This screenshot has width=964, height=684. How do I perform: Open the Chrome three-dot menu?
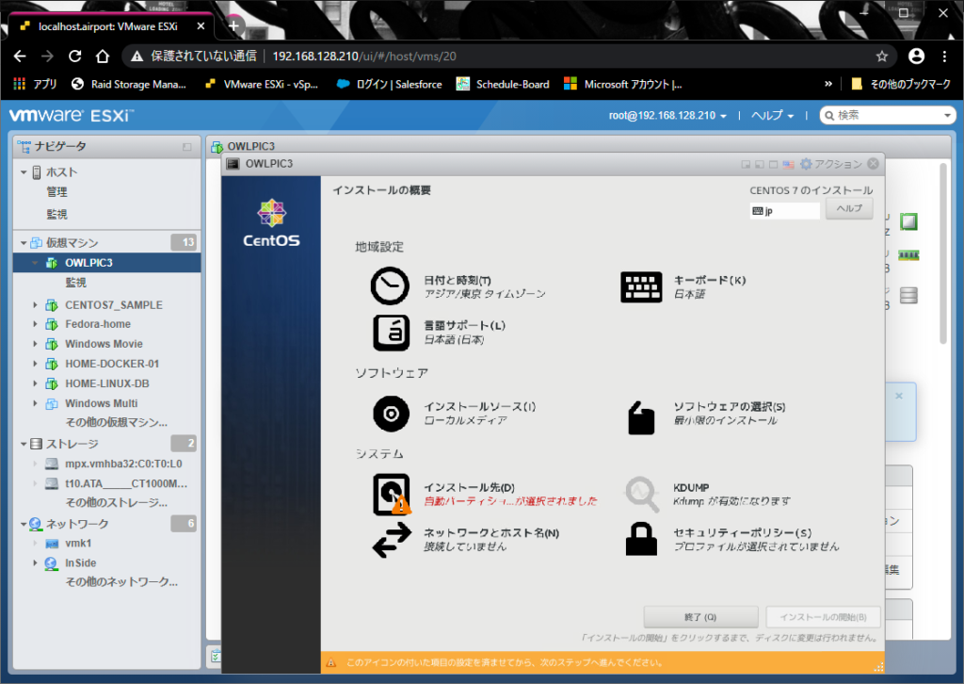944,56
